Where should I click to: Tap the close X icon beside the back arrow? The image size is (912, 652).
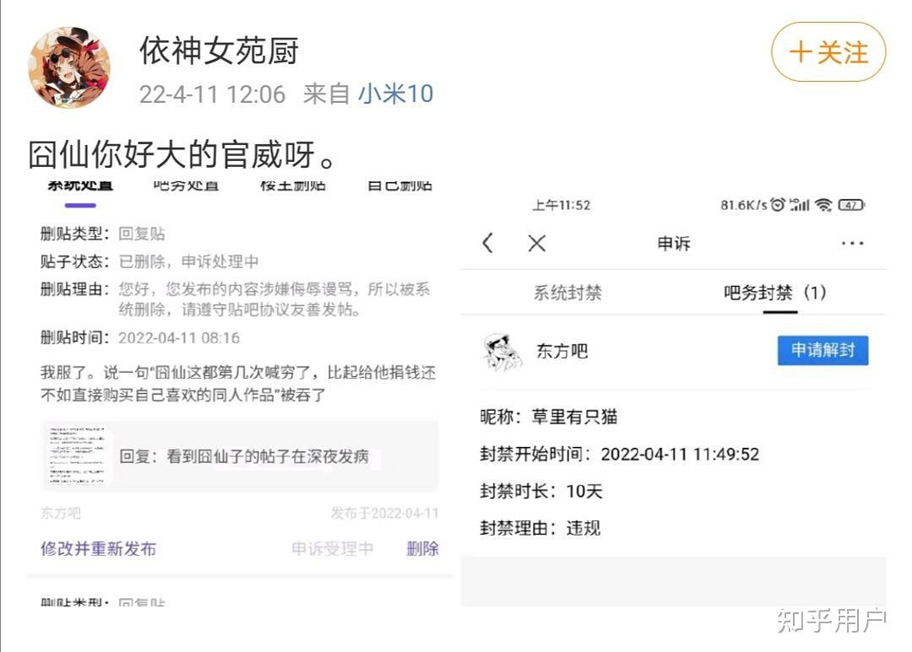coord(536,242)
